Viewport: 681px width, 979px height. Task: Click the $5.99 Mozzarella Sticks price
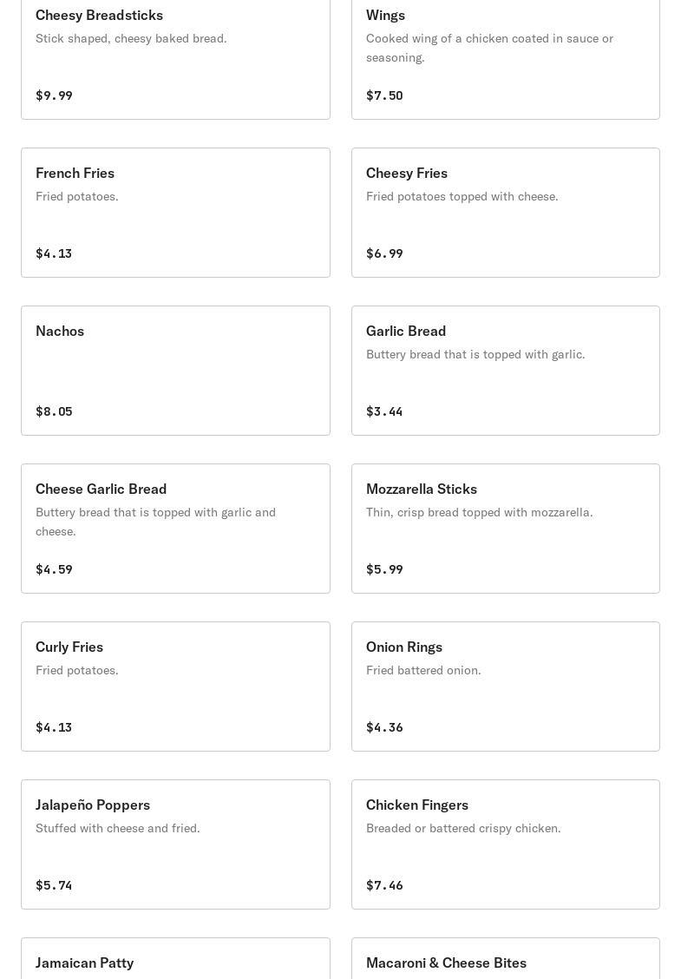pos(384,569)
